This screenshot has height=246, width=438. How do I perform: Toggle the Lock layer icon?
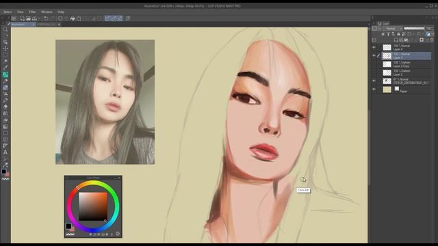coord(398,34)
